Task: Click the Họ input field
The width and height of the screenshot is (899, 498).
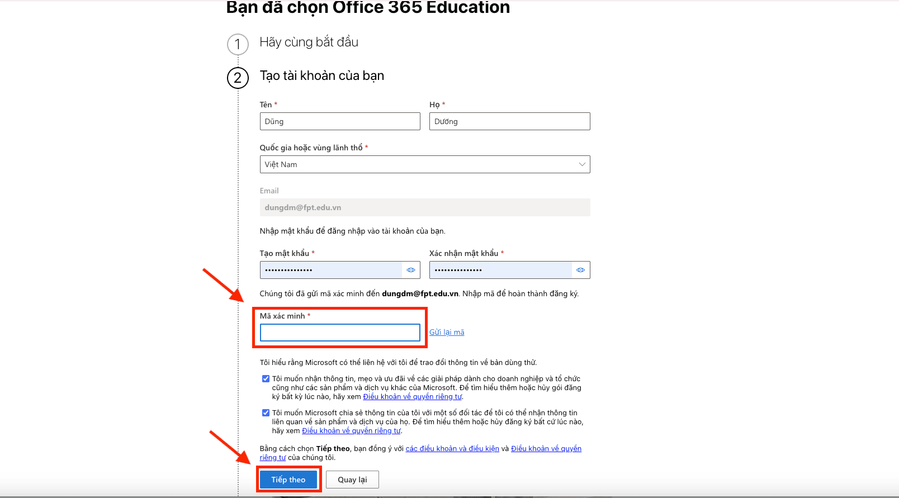Action: (509, 121)
